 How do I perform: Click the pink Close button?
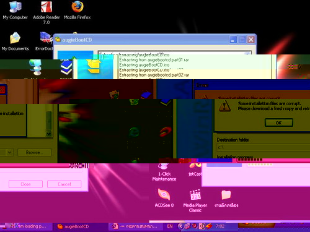(25, 184)
